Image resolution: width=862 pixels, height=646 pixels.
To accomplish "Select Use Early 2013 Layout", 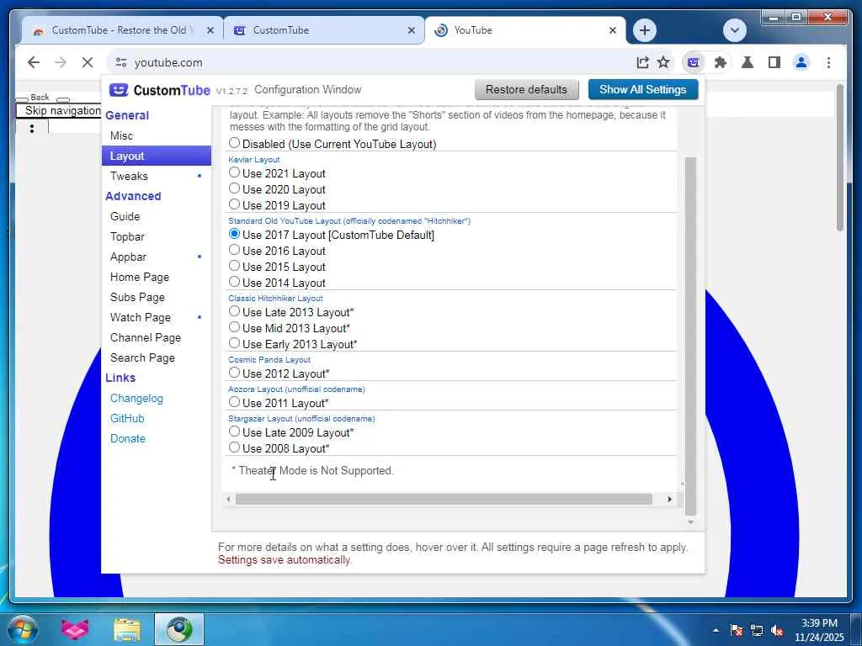I will coord(234,343).
